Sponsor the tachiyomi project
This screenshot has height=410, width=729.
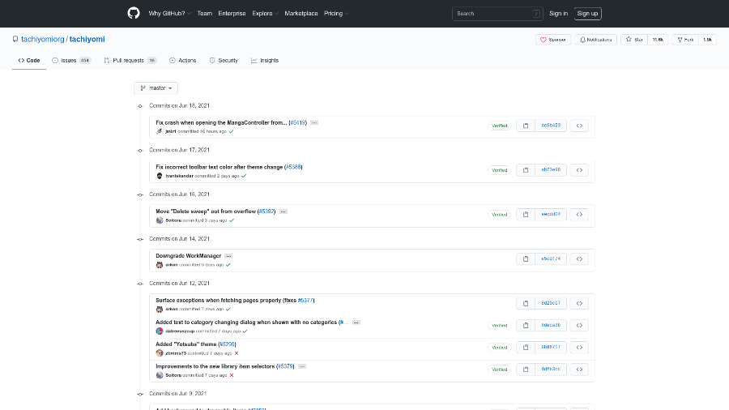(553, 39)
